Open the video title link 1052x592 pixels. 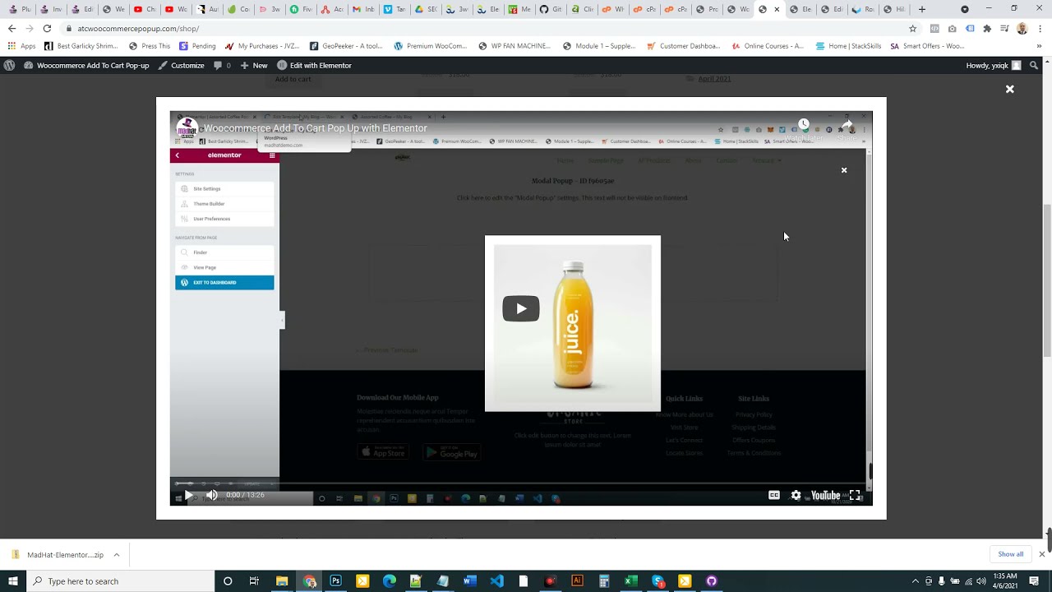[x=316, y=128]
